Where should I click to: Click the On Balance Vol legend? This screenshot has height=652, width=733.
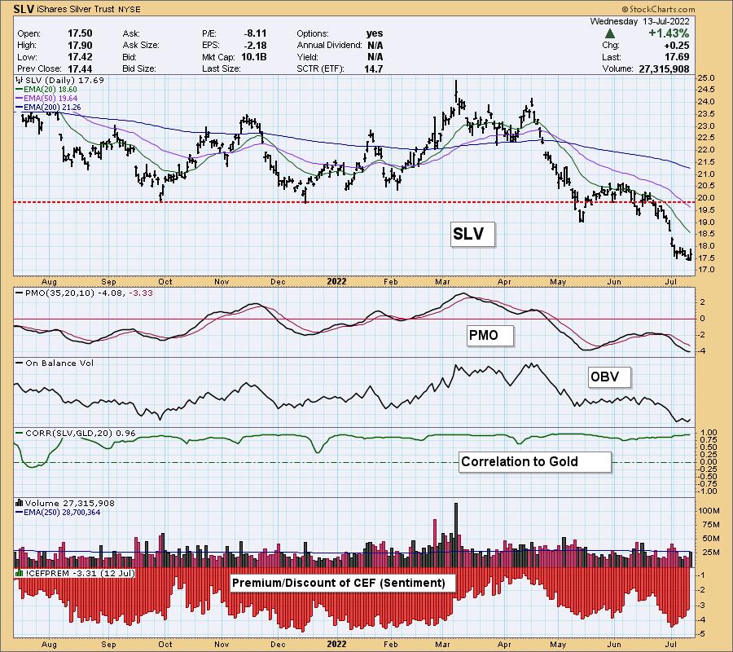click(x=55, y=363)
